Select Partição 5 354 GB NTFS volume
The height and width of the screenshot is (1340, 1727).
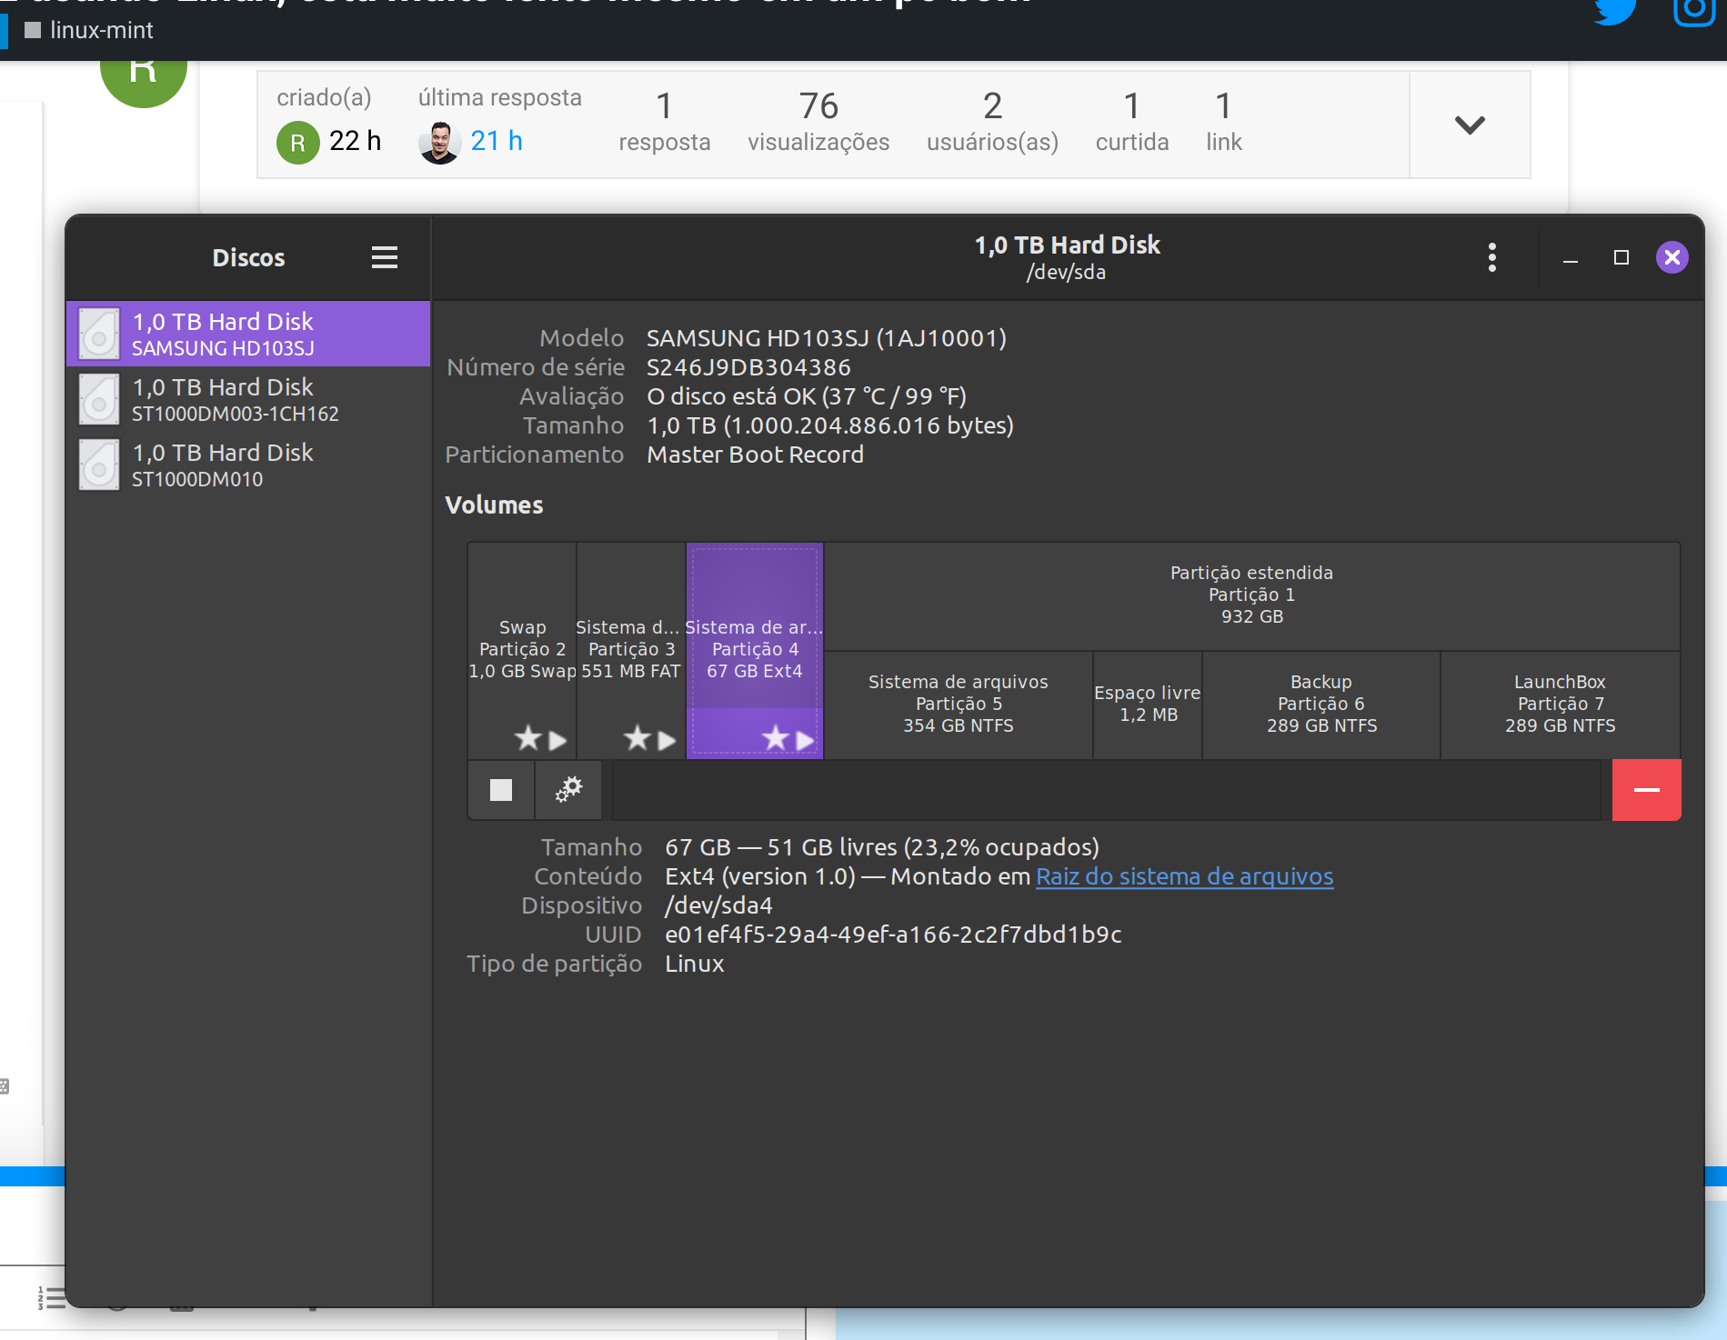pyautogui.click(x=959, y=705)
